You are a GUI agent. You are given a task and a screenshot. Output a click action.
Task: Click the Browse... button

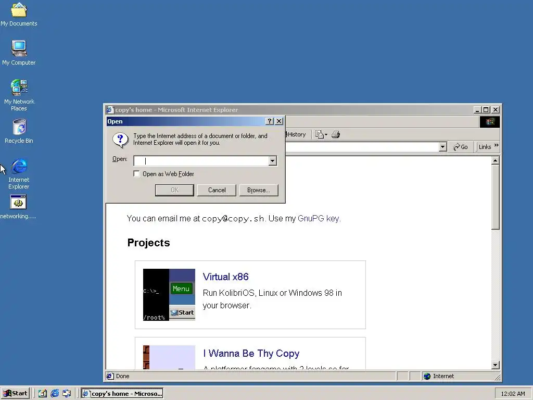pyautogui.click(x=259, y=190)
